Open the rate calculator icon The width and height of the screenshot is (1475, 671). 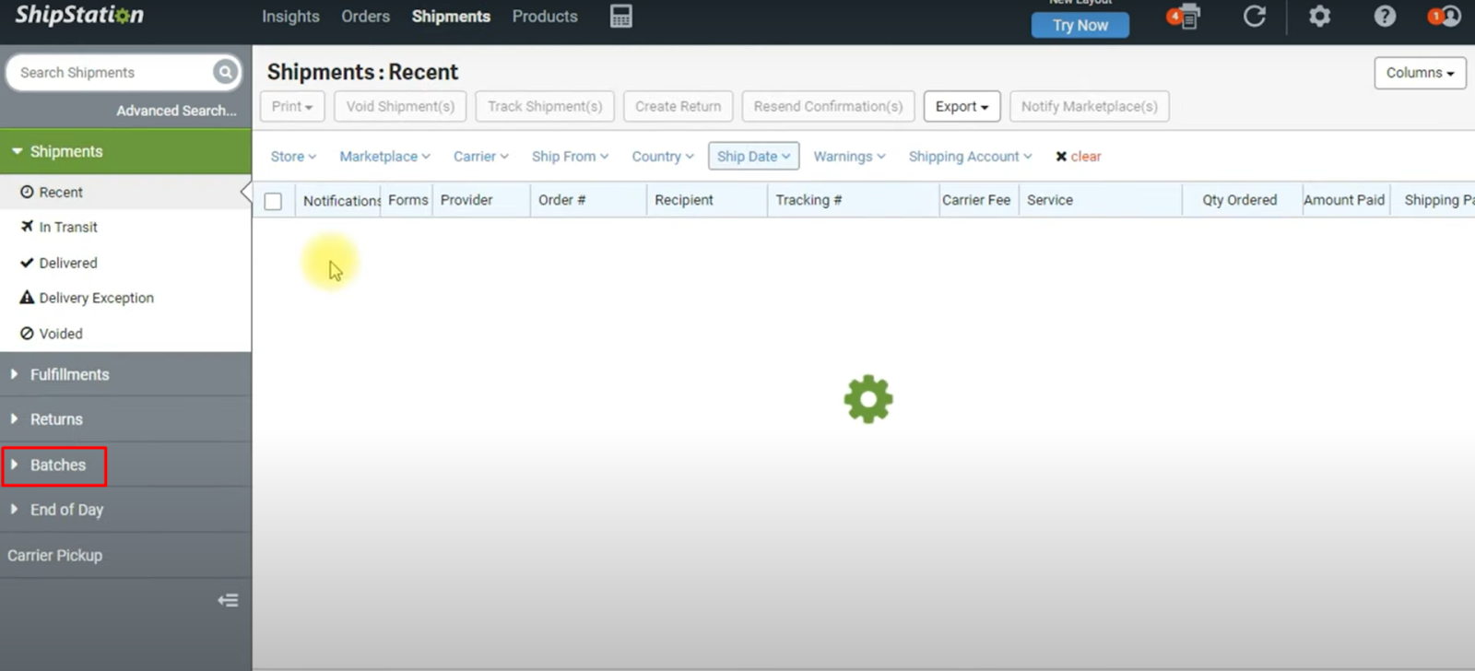(x=621, y=17)
